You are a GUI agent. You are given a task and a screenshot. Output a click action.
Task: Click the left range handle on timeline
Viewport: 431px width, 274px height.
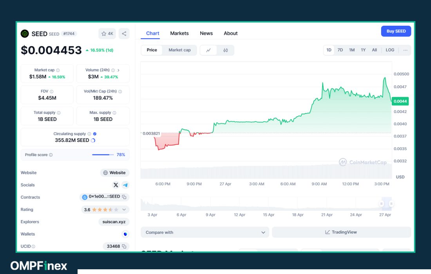(381, 204)
